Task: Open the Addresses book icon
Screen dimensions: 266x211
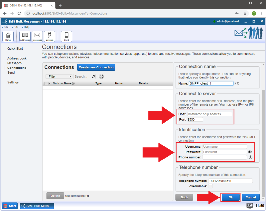Action: (25, 36)
